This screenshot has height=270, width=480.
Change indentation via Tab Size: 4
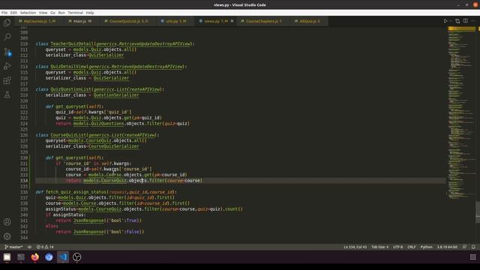click(379, 247)
